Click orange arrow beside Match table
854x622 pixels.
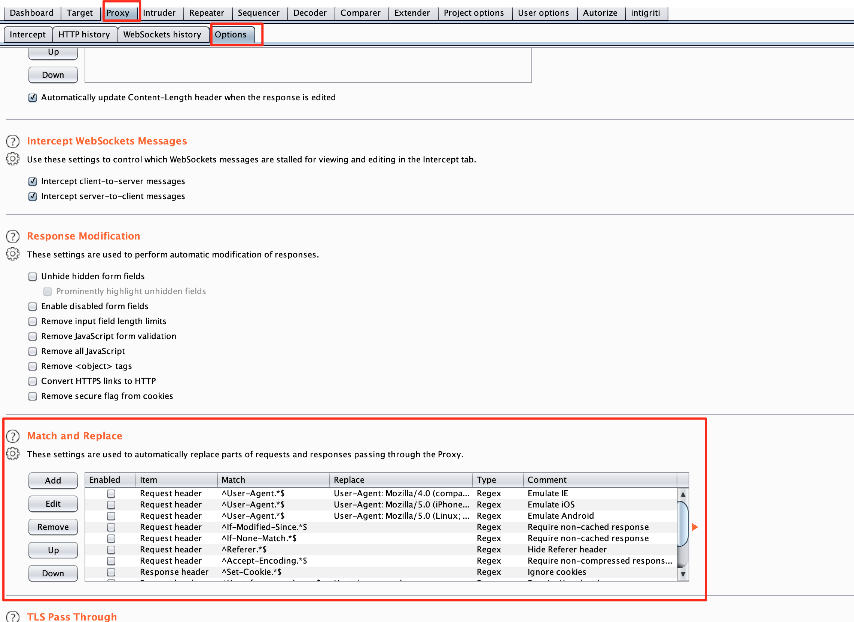point(695,527)
